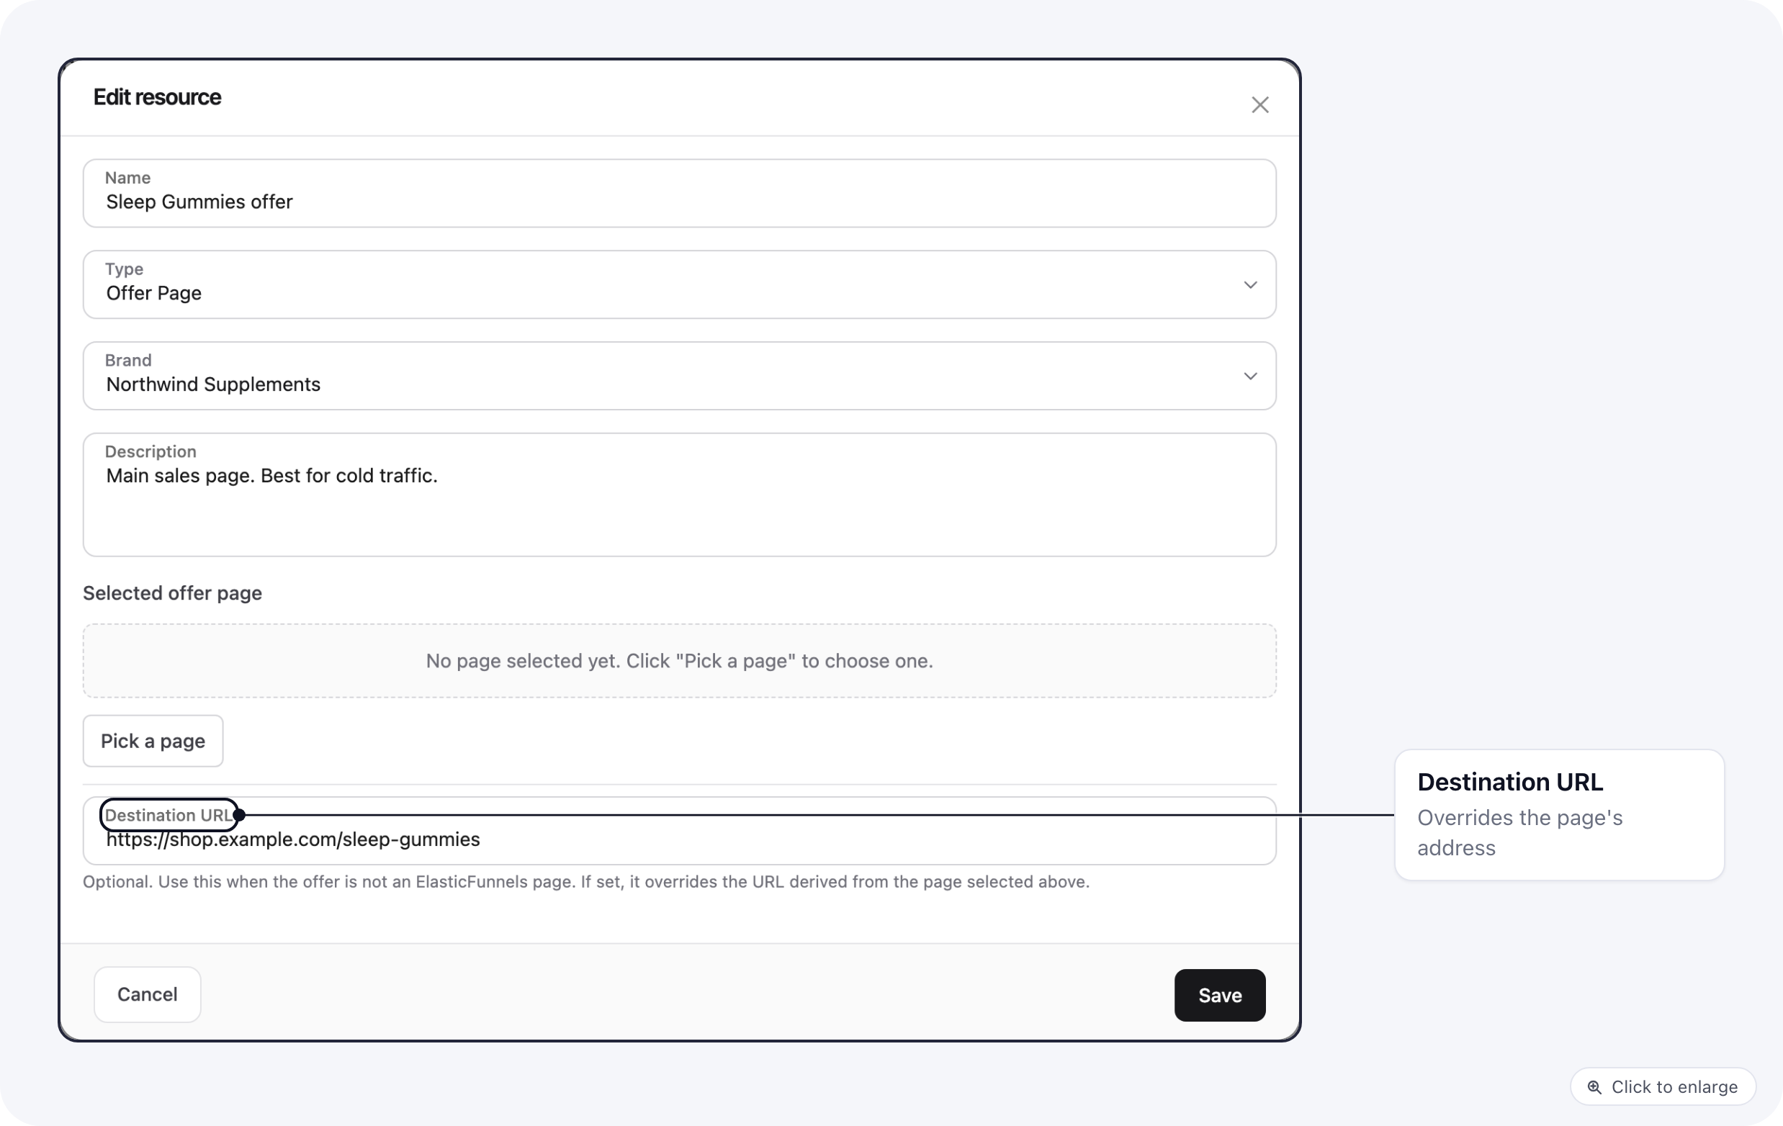1783x1126 pixels.
Task: Close the Edit resource dialog
Action: click(x=1259, y=105)
